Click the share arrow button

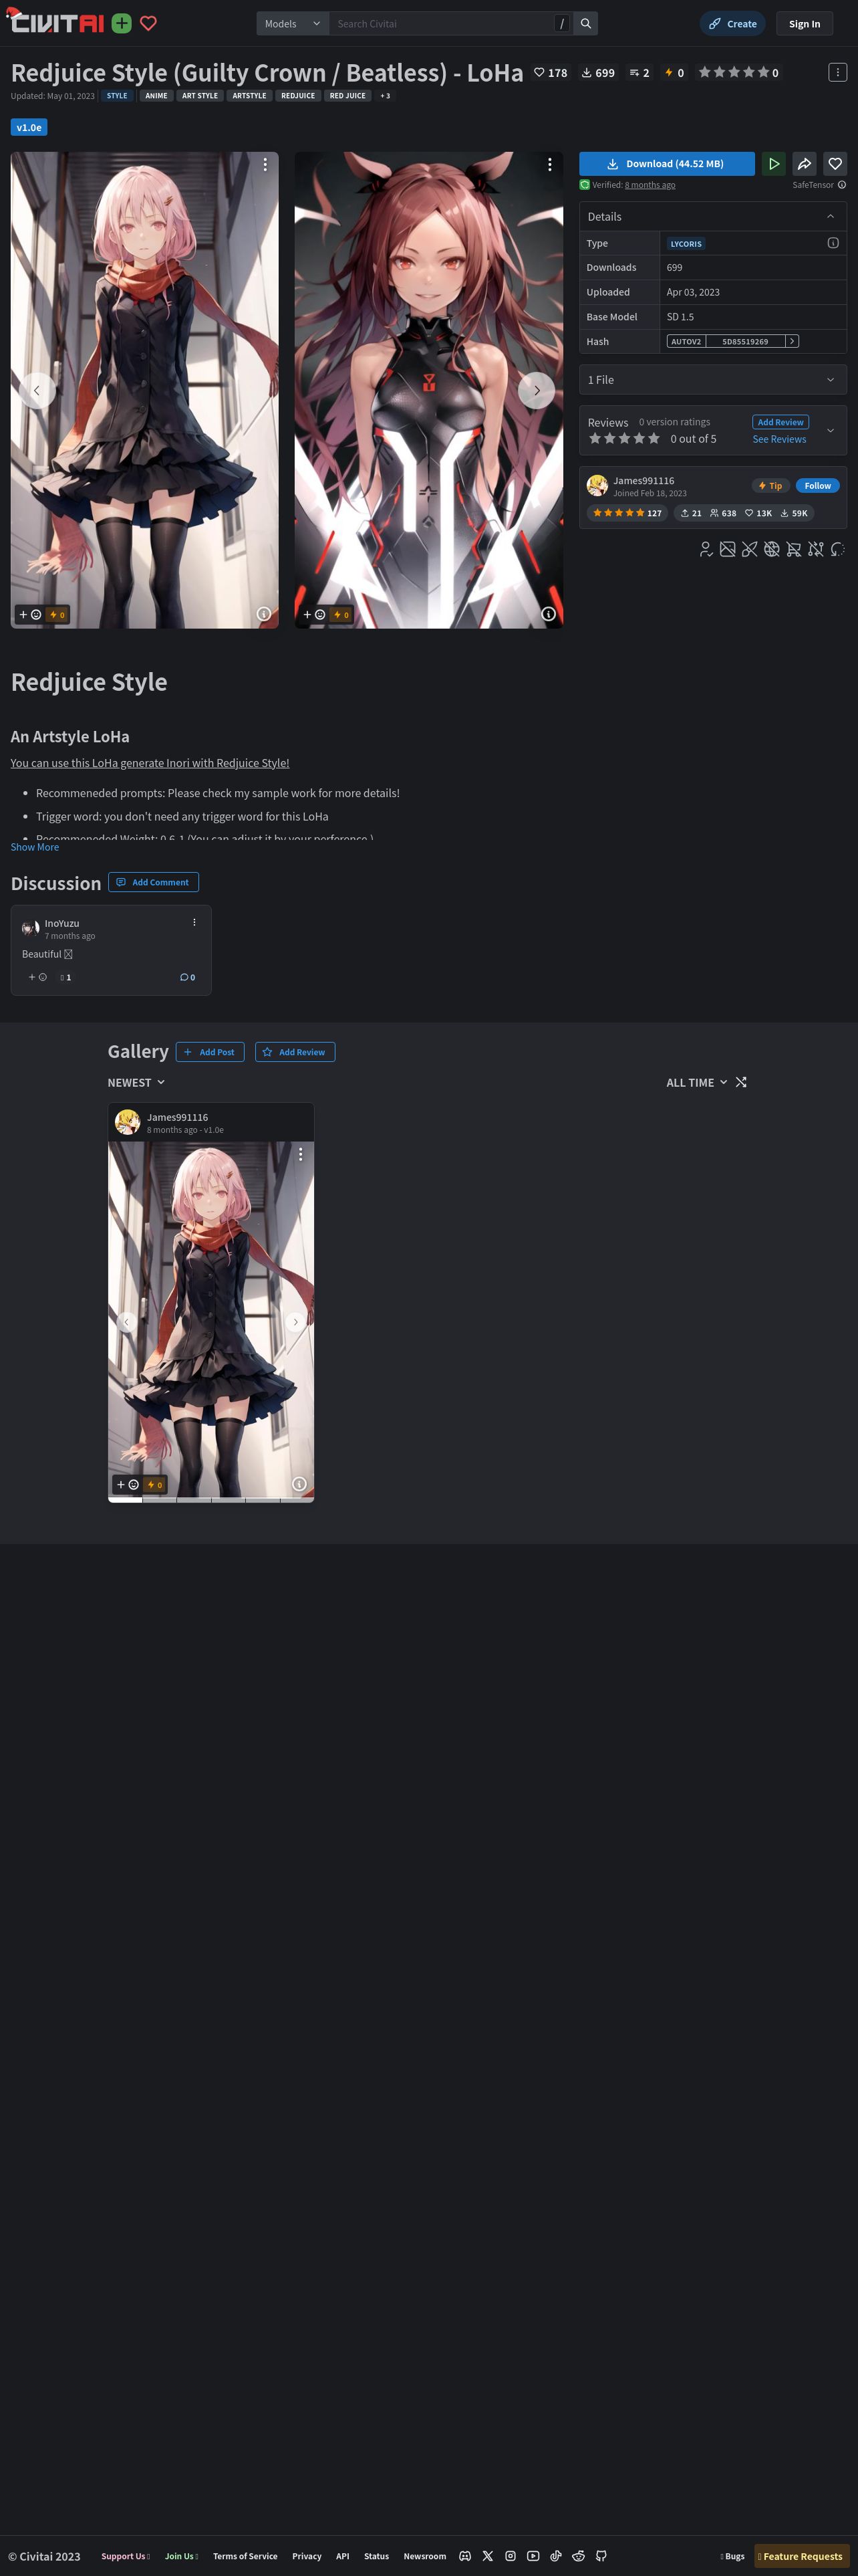pyautogui.click(x=804, y=164)
